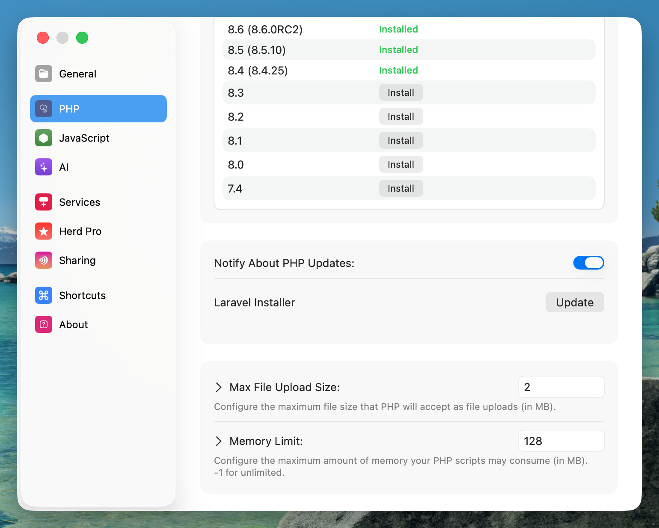Switch to the AI section label
This screenshot has height=528, width=659.
64,167
